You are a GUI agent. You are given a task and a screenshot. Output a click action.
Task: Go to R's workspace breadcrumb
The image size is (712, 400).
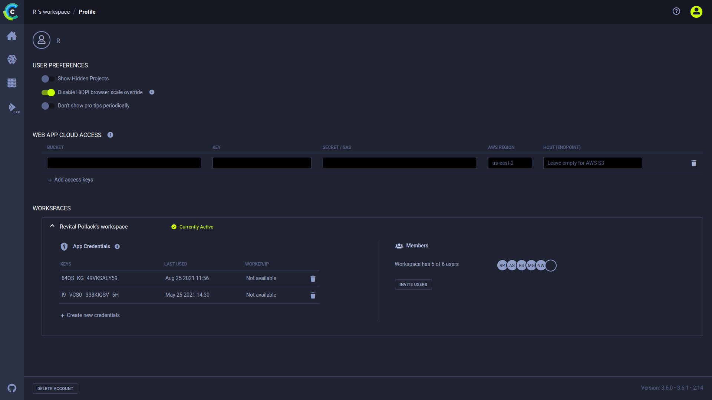(x=51, y=12)
